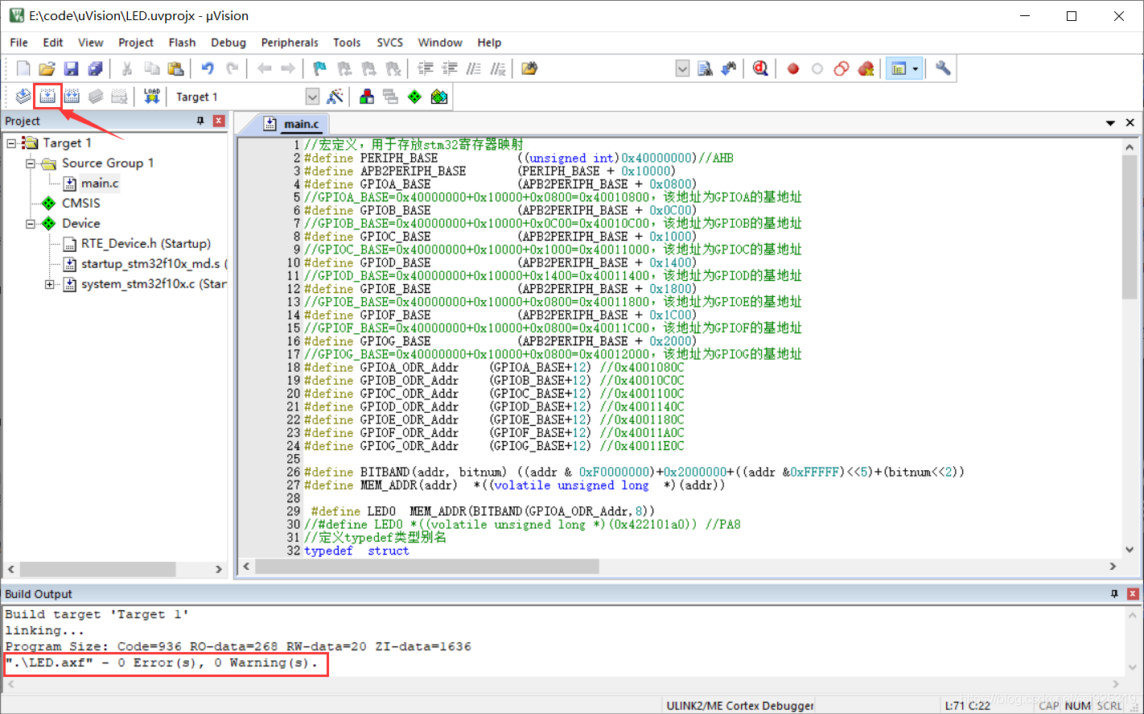This screenshot has width=1144, height=714.
Task: Open the File menu
Action: [x=19, y=43]
